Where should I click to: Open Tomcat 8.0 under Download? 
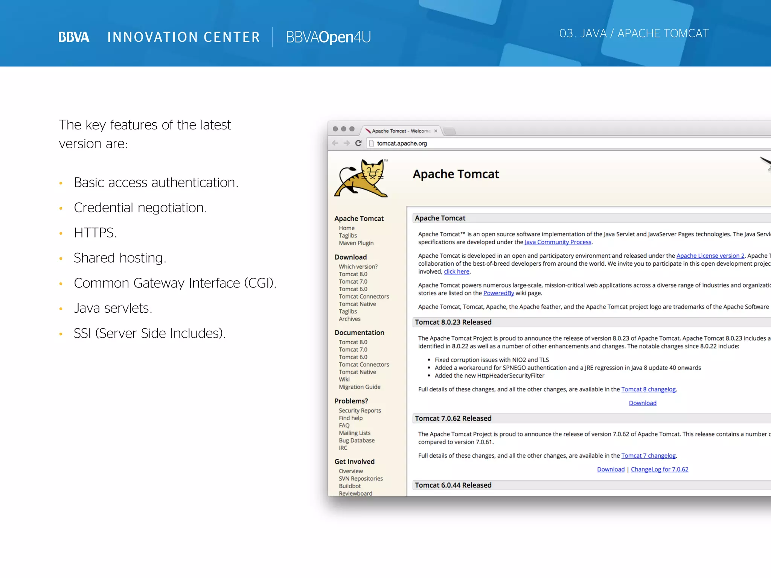353,274
